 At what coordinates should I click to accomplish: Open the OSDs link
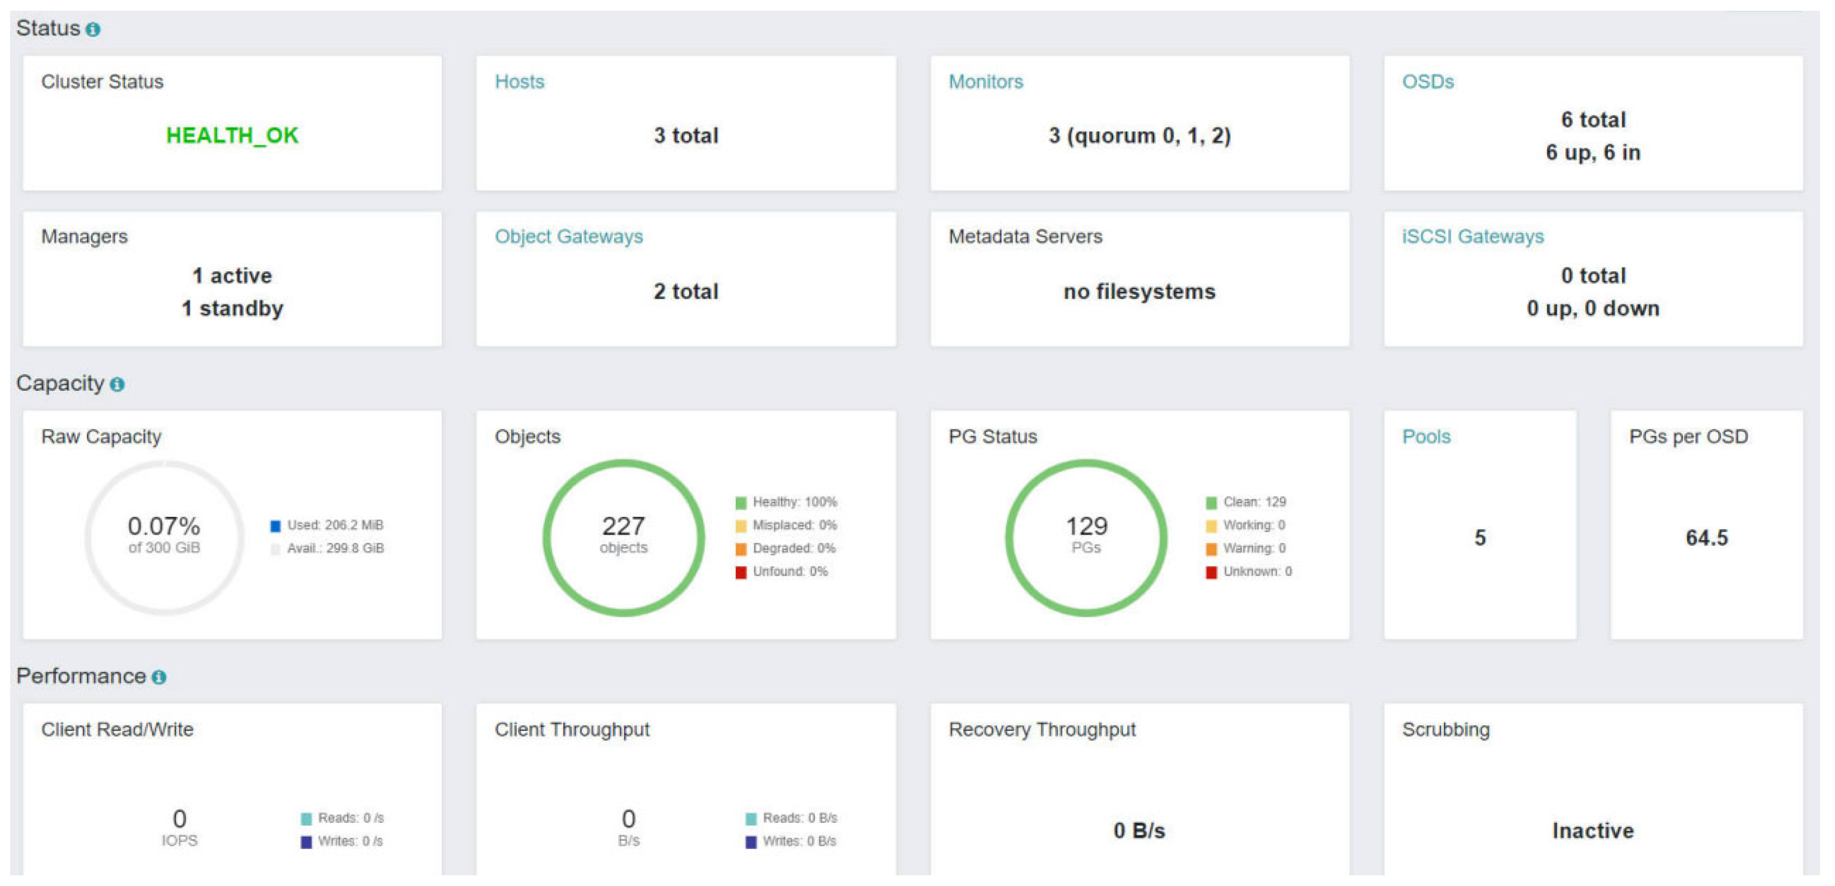pyautogui.click(x=1427, y=82)
